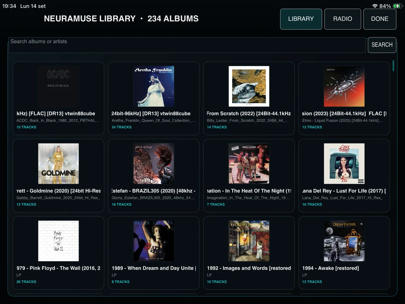Click the 'NEURAMUSE LIBRARY' heading
405x304 pixels.
[90, 18]
